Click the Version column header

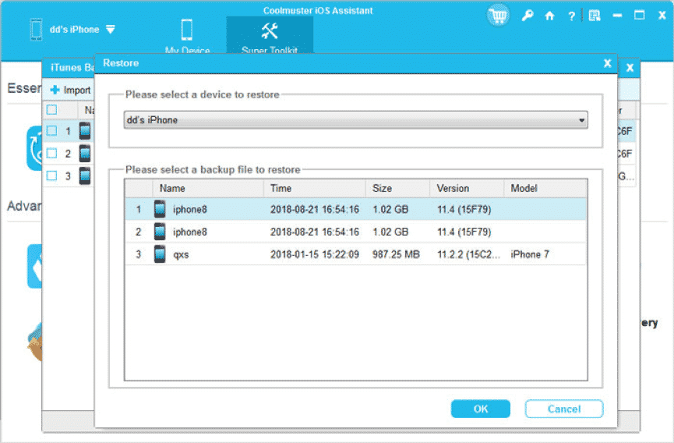[453, 188]
